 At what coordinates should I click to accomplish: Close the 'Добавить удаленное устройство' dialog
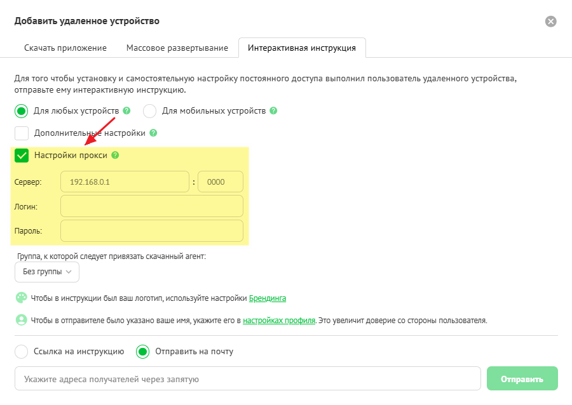(x=551, y=22)
